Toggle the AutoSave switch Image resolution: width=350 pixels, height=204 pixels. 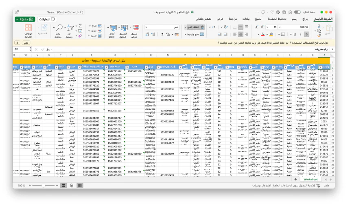coord(297,12)
